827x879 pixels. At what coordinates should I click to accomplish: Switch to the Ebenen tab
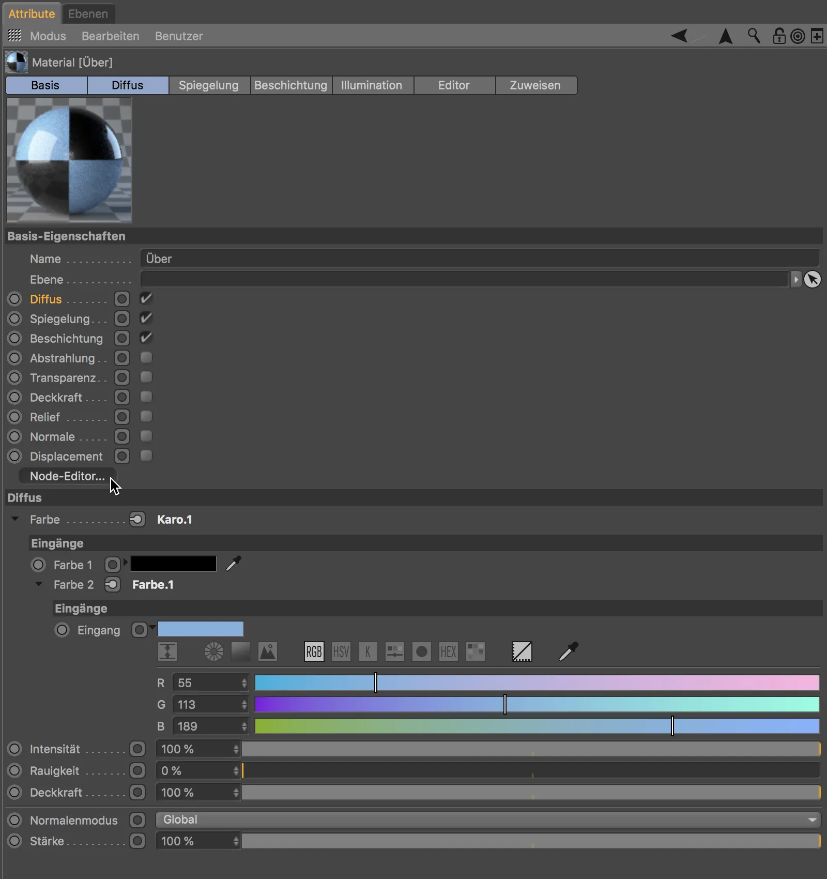tap(88, 14)
